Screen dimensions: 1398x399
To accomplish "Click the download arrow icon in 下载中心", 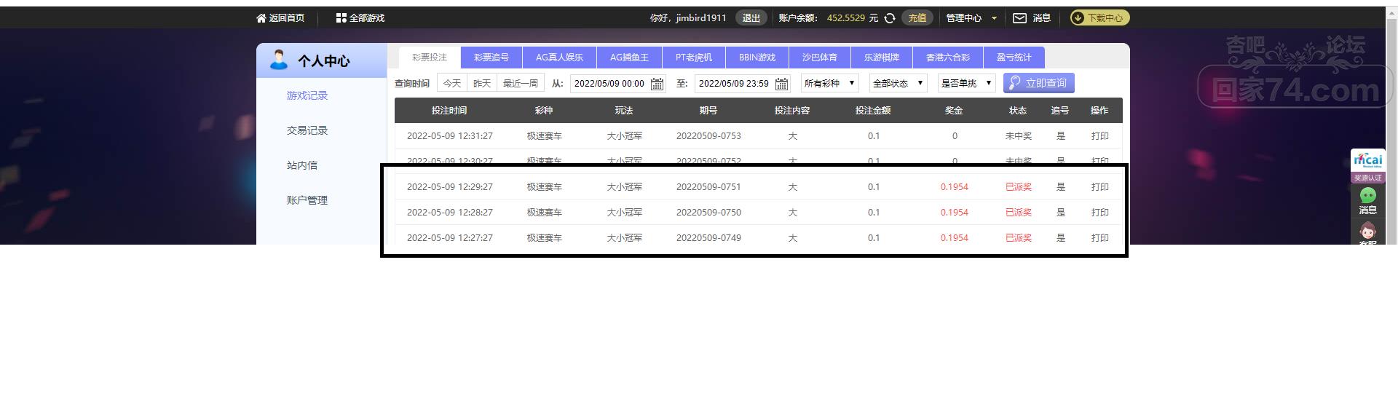I will pyautogui.click(x=1078, y=18).
